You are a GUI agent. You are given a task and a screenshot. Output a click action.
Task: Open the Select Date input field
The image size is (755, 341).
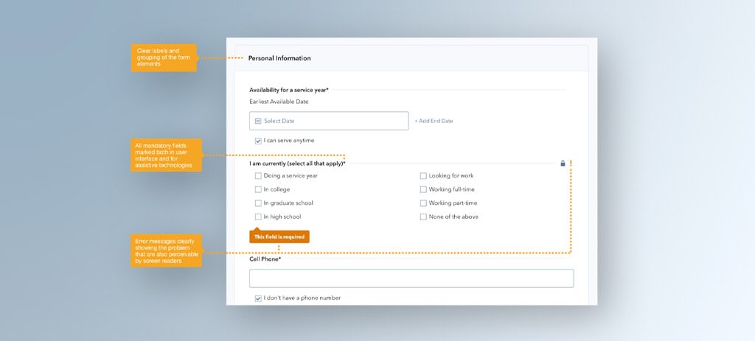329,121
